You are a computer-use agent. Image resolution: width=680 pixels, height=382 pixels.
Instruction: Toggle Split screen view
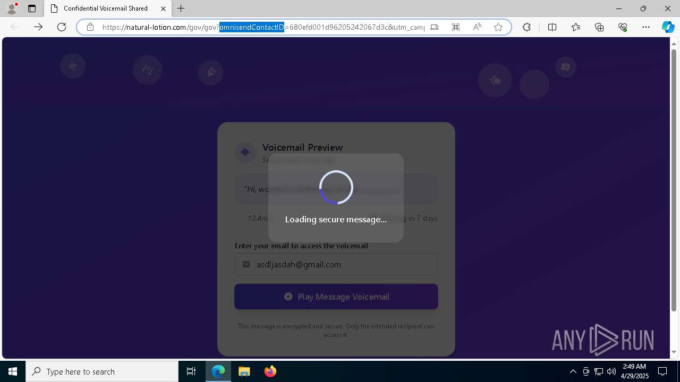(552, 27)
